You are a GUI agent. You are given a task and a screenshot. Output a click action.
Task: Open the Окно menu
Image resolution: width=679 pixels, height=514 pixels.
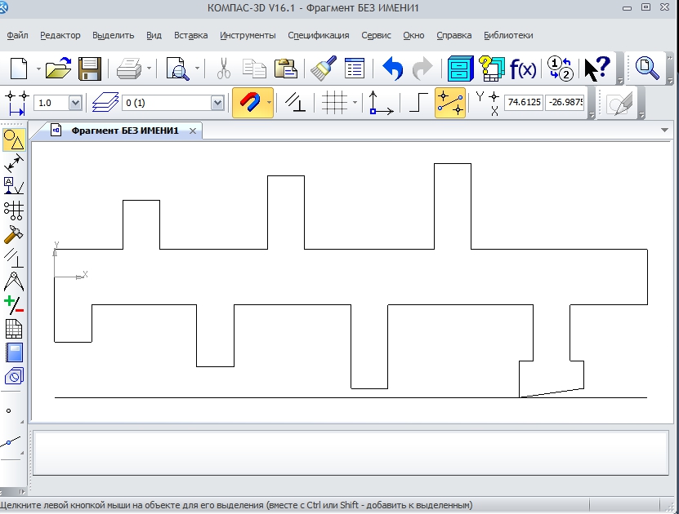click(x=413, y=35)
